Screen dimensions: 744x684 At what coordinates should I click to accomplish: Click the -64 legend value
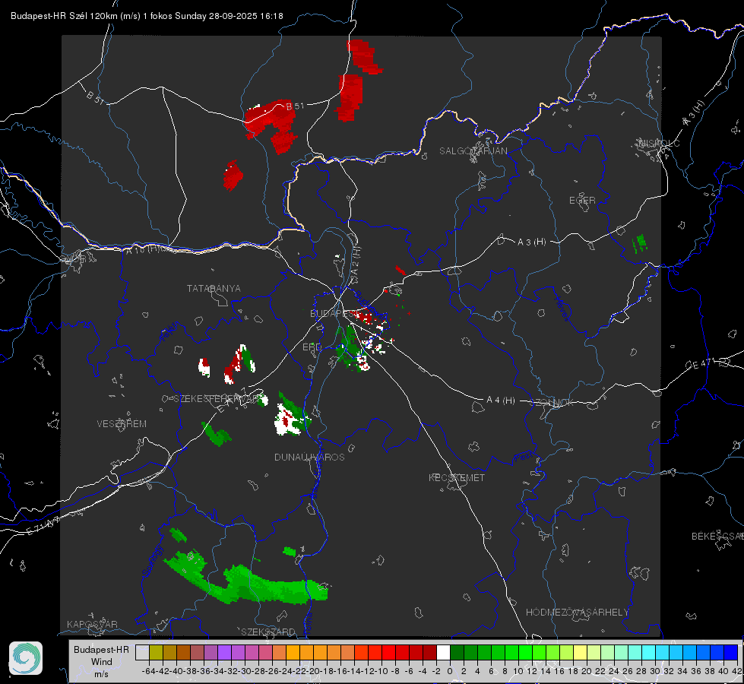[x=148, y=671]
